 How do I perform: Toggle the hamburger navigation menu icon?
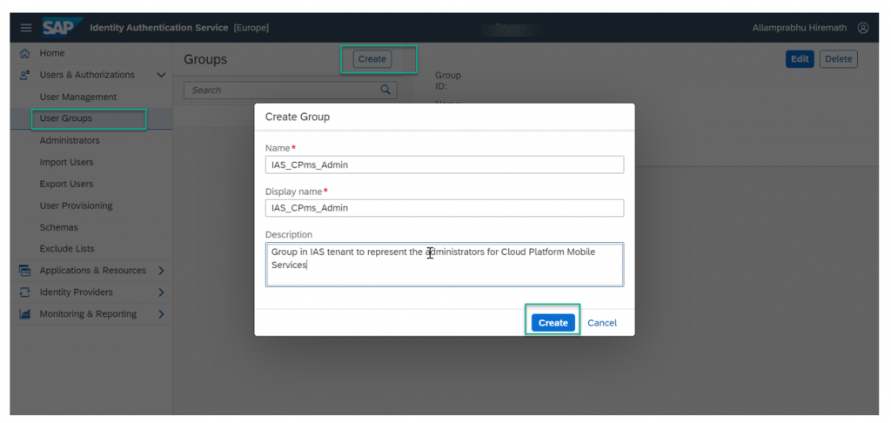(x=26, y=28)
